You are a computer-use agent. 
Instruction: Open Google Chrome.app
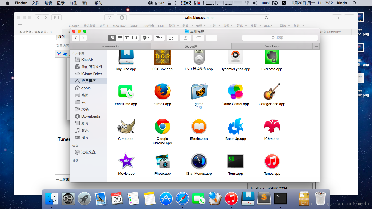[x=163, y=127]
